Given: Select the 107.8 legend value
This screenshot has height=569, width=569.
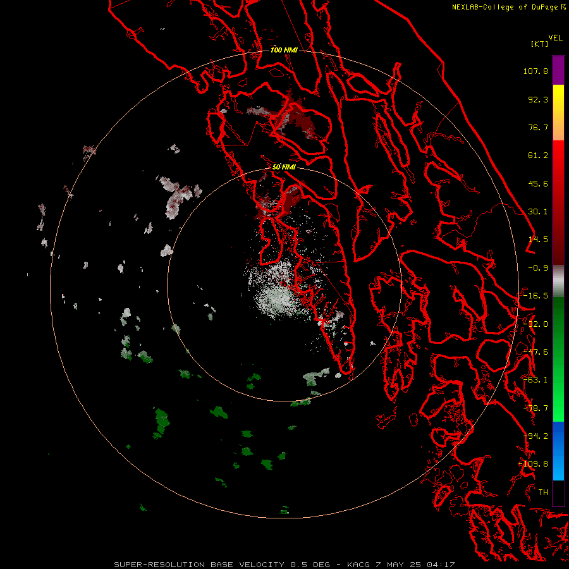Looking at the screenshot, I should [535, 71].
